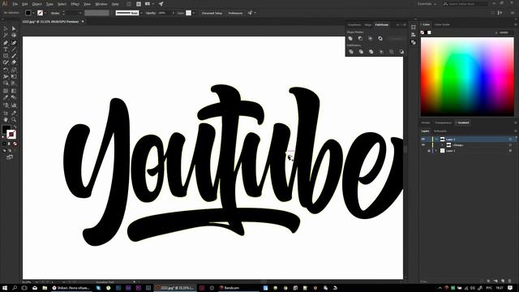Image resolution: width=519 pixels, height=292 pixels.
Task: Open the File menu
Action: pyautogui.click(x=15, y=4)
